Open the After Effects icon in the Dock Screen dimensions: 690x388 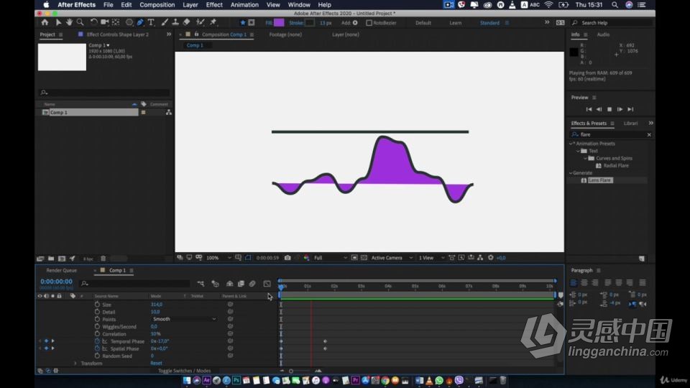point(206,381)
